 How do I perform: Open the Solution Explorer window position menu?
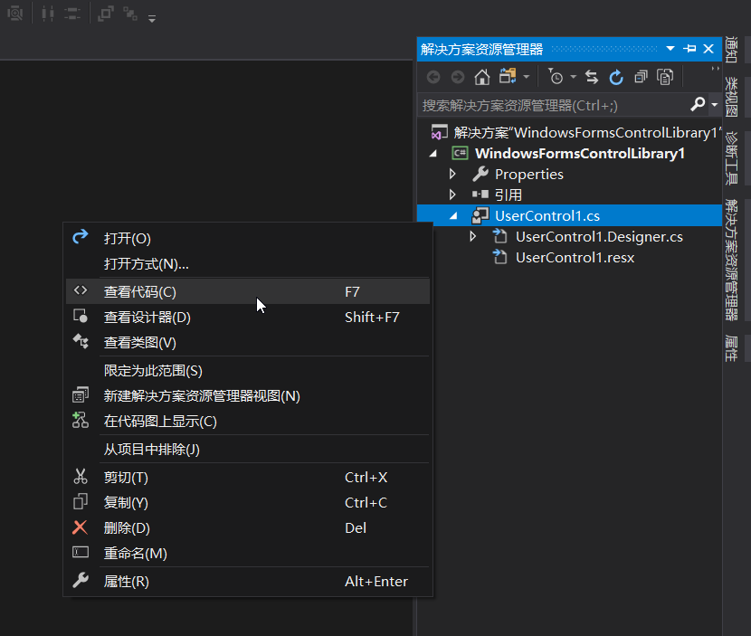tap(670, 48)
